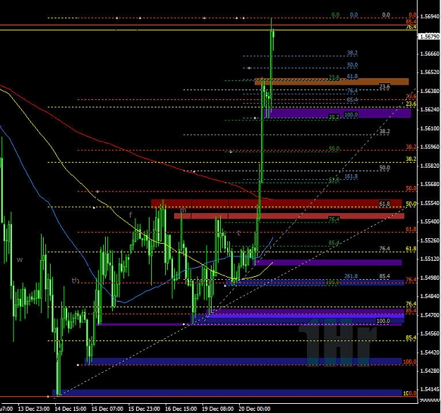This screenshot has height=413, width=441.
Task: Click the 'th' weekday marker
Action: click(x=75, y=281)
